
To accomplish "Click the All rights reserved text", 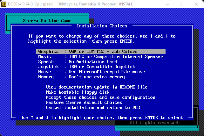I will point(155,123).
